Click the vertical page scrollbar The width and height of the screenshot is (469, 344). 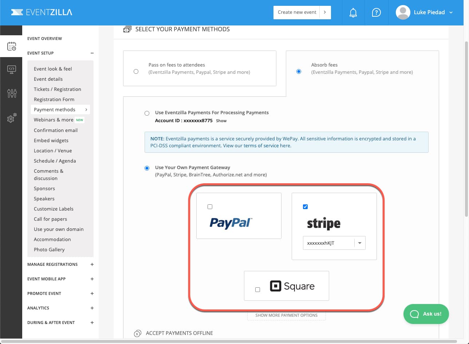(466, 129)
